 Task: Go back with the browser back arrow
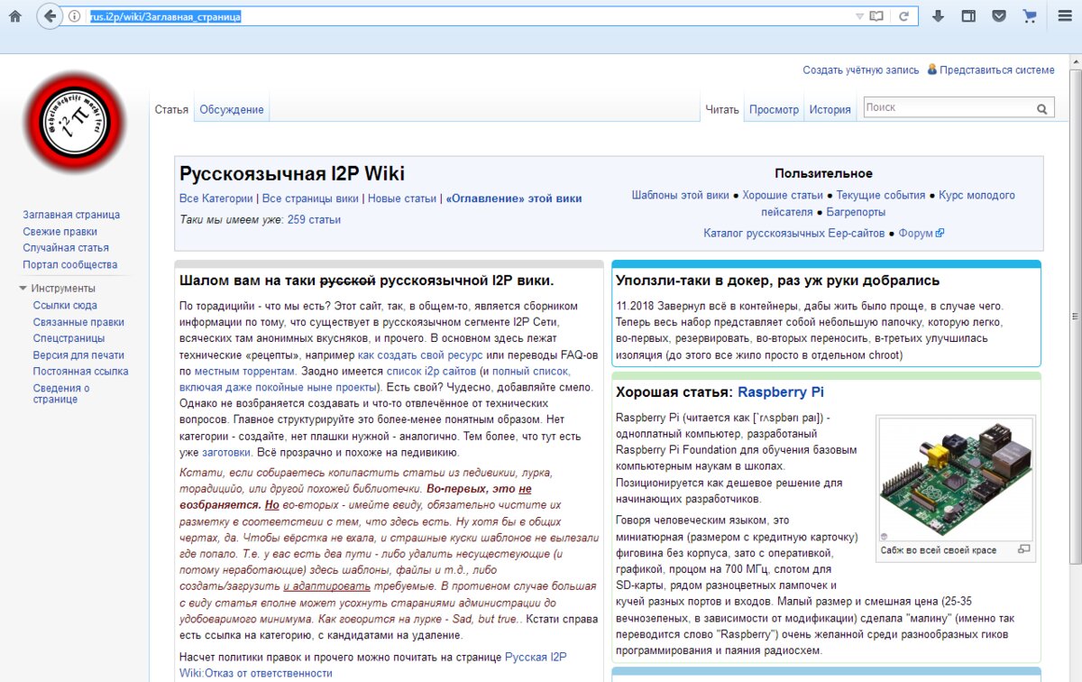click(50, 15)
